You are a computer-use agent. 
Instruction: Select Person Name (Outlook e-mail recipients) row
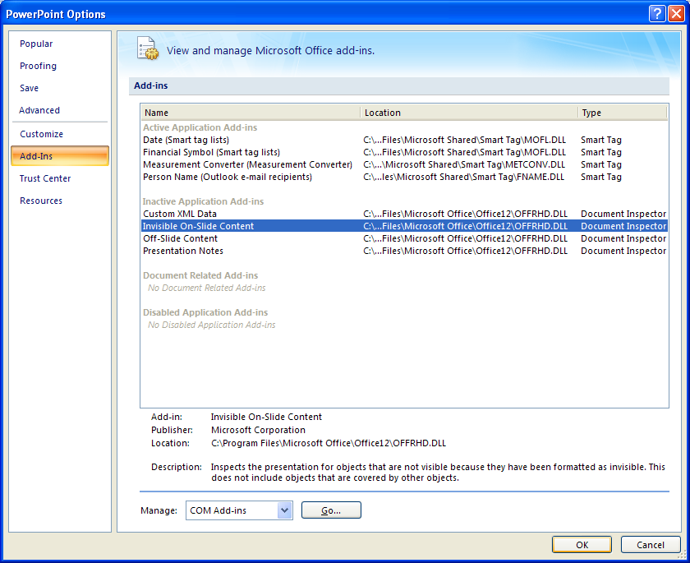(x=404, y=177)
